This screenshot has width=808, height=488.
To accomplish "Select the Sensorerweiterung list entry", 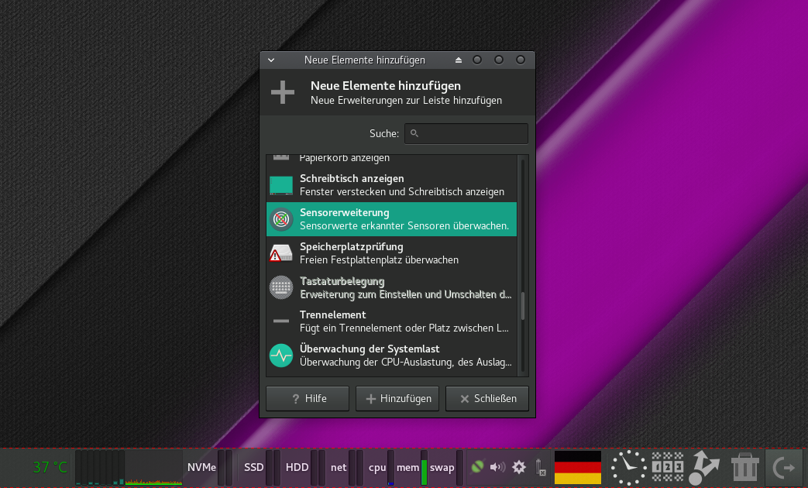I will click(391, 219).
